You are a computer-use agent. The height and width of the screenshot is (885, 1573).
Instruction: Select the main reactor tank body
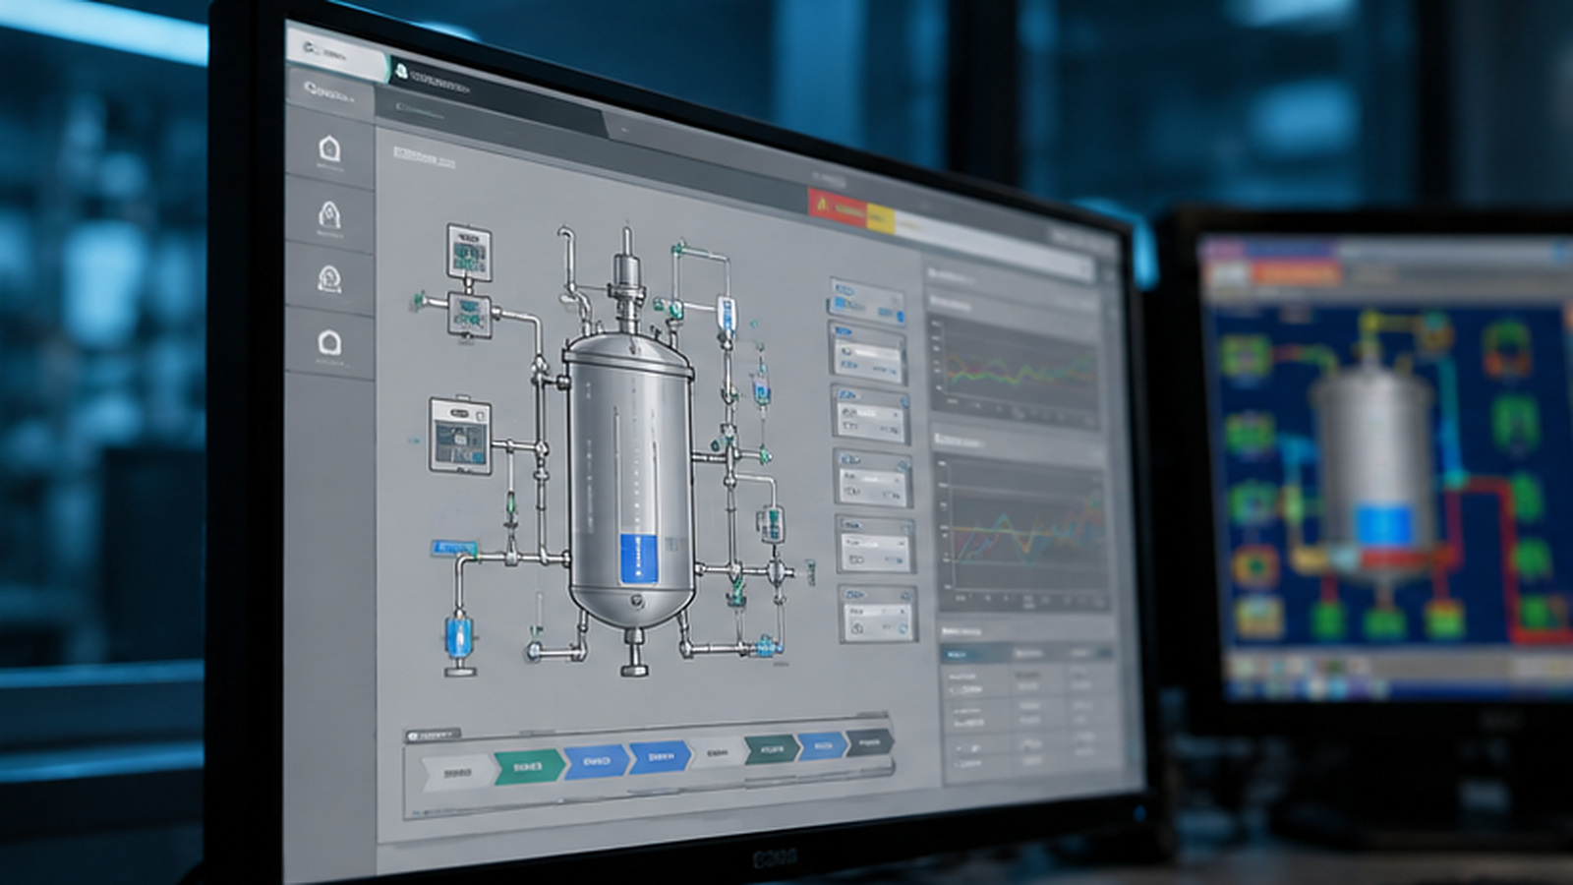(630, 482)
